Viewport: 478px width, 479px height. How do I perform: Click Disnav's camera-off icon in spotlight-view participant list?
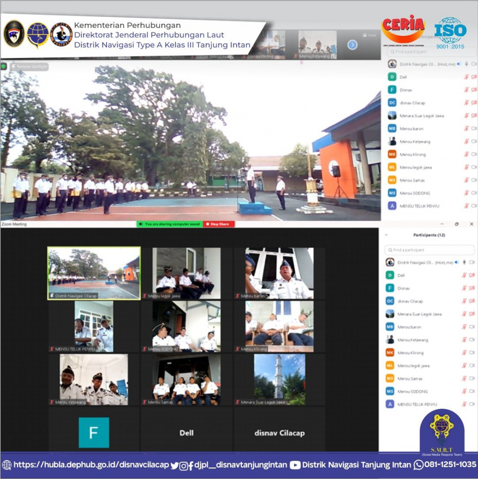[x=474, y=90]
